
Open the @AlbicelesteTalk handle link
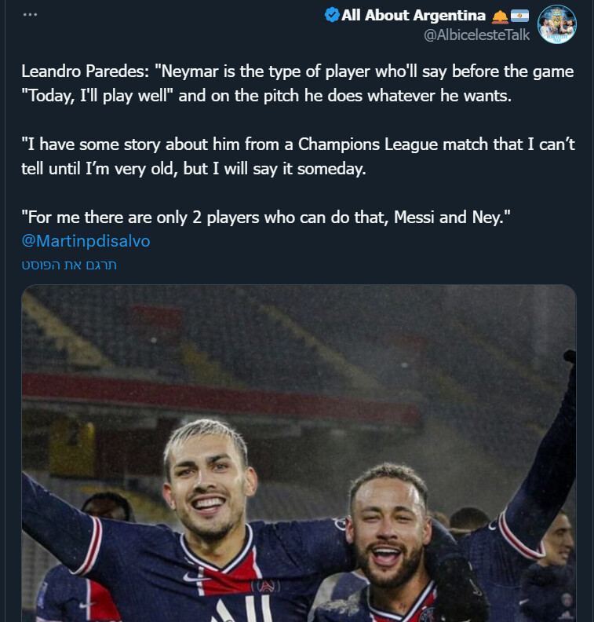pos(476,35)
